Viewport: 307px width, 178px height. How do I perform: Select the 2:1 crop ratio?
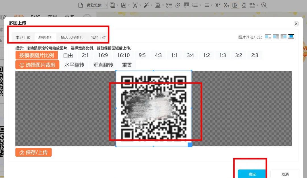click(x=85, y=55)
